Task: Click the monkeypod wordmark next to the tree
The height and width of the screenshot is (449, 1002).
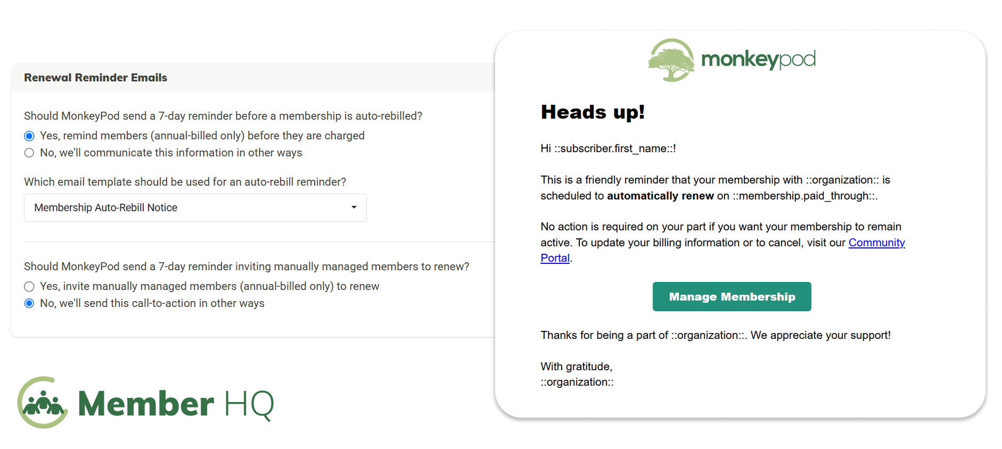Action: pos(758,60)
